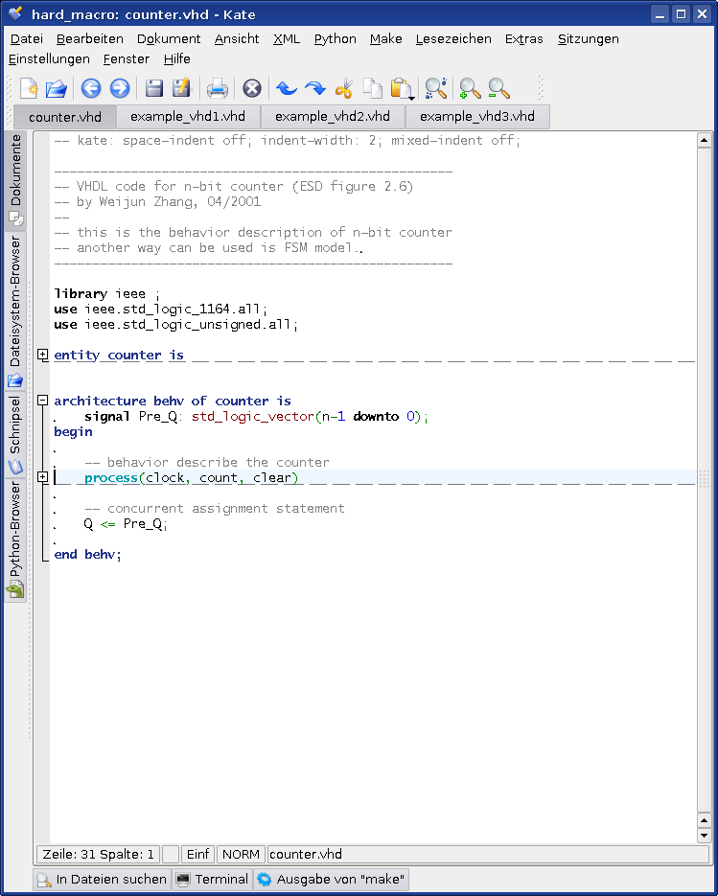Click the "Q <= Pre_Q;" assignment line
Viewport: 718px width, 896px height.
pos(126,523)
